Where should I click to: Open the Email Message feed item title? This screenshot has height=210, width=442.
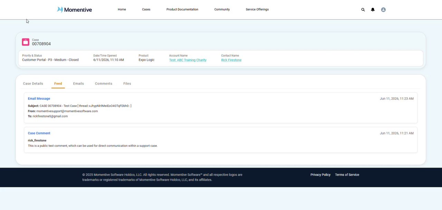click(39, 99)
